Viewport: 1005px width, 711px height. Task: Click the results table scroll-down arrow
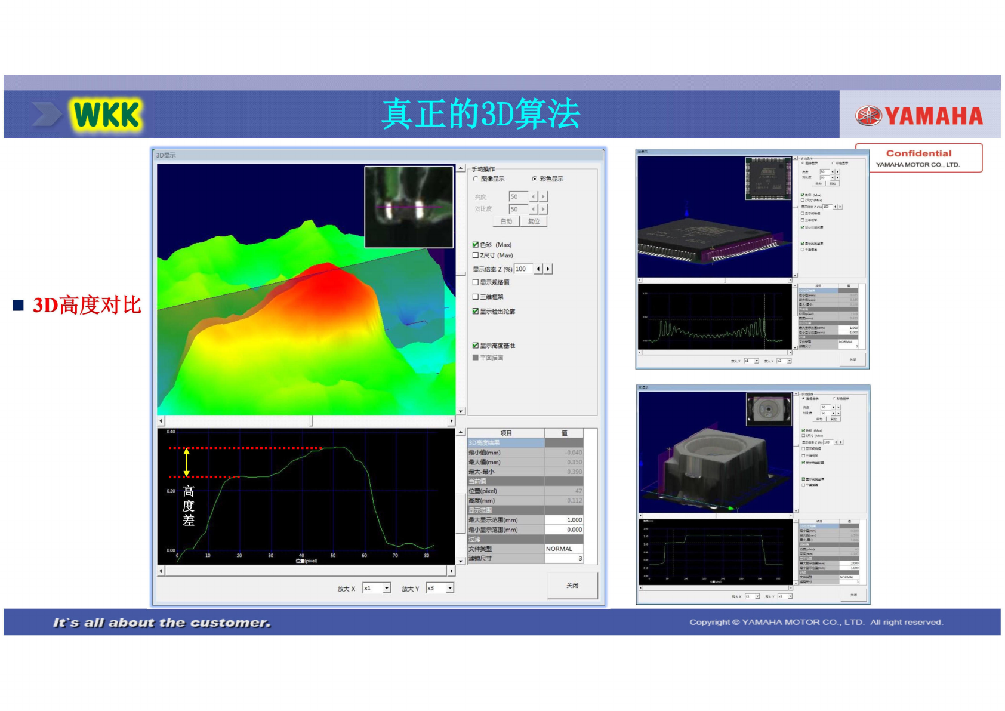pos(461,561)
